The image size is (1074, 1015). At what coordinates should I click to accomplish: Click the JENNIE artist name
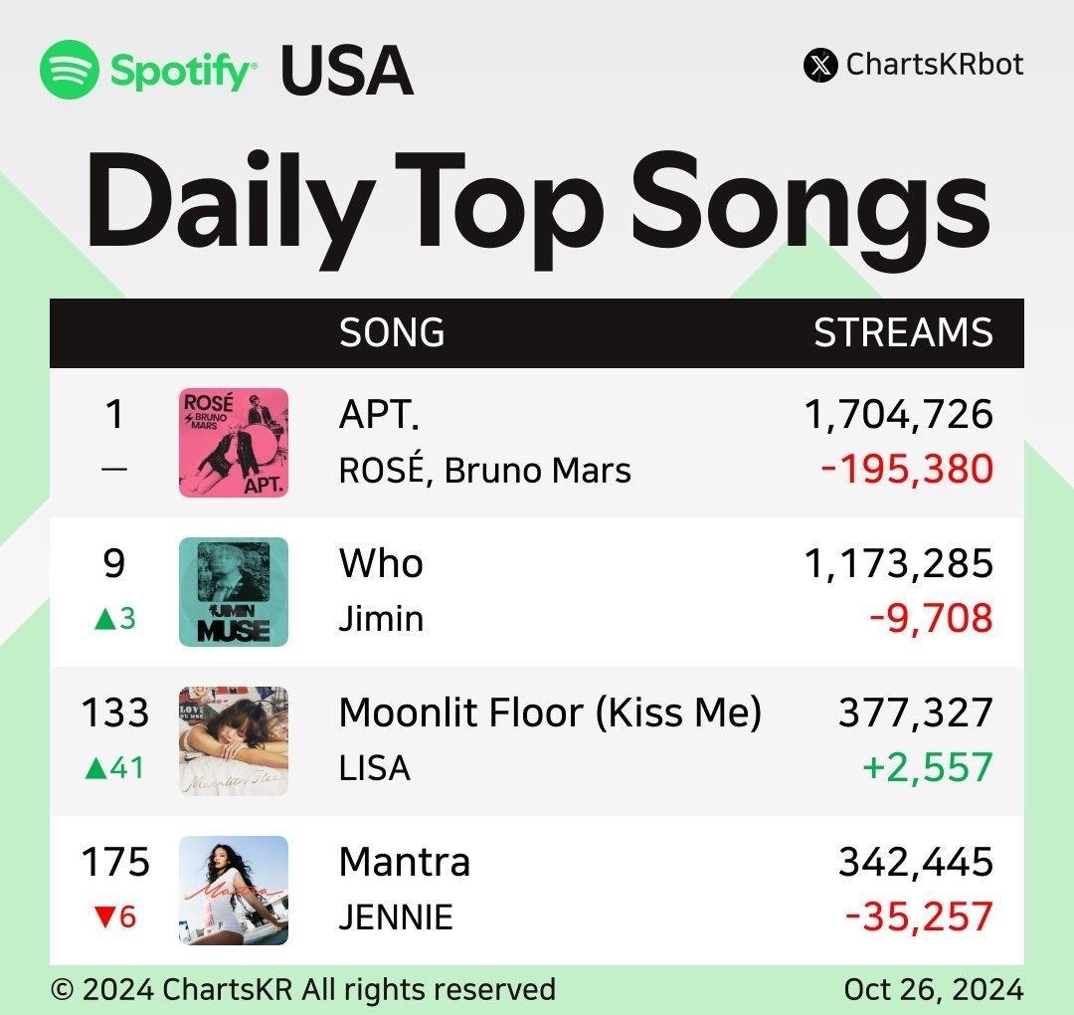pyautogui.click(x=396, y=917)
